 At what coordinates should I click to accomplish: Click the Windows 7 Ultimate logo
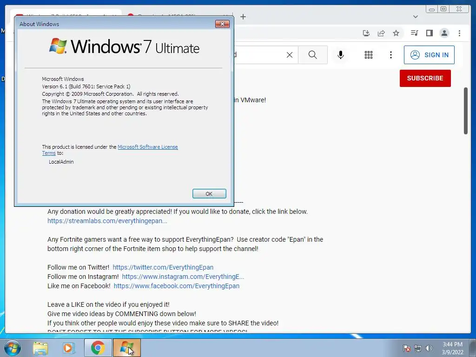[x=124, y=46]
